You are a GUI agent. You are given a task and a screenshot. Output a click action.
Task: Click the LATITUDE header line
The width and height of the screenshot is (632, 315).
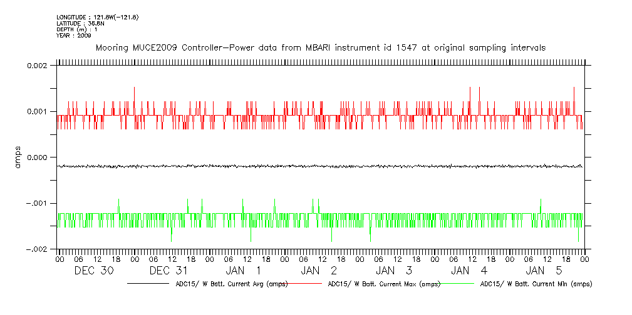(79, 23)
